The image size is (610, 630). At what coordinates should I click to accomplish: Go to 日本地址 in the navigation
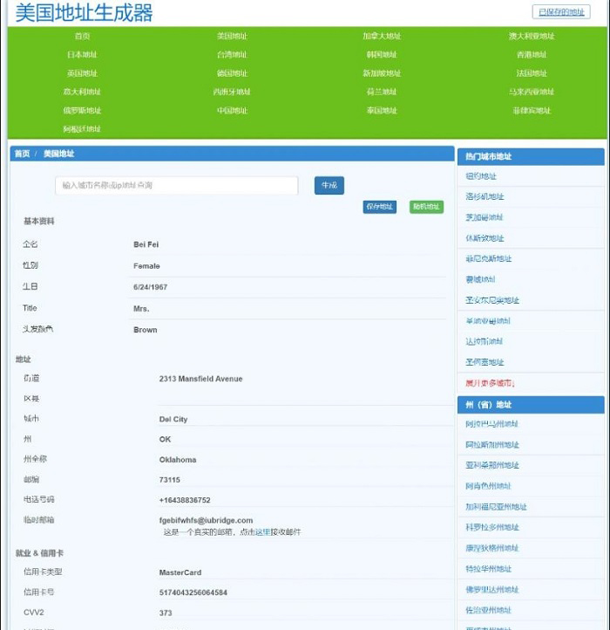(82, 54)
